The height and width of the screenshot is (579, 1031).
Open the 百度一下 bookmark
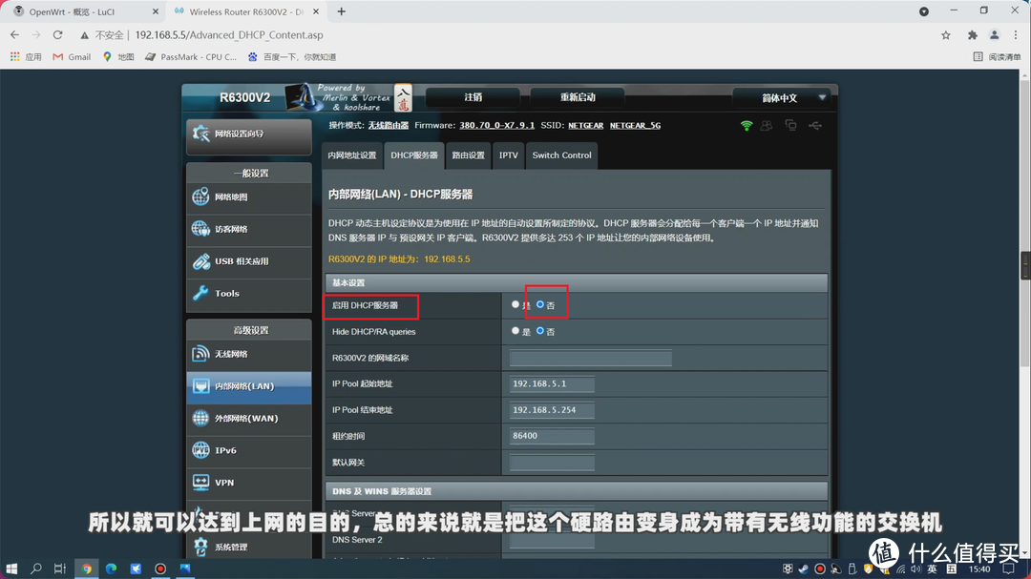pos(291,57)
